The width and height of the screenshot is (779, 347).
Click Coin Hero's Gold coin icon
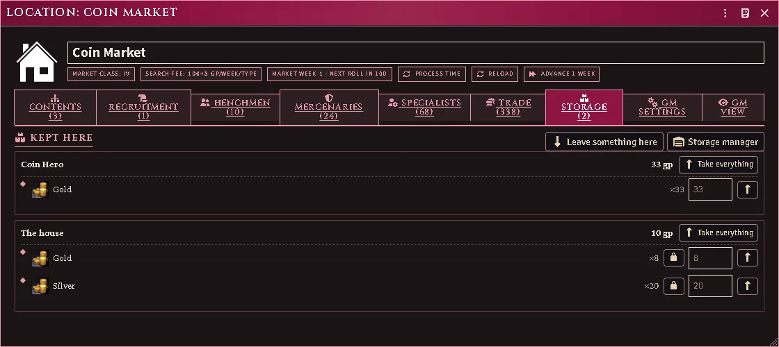(40, 190)
